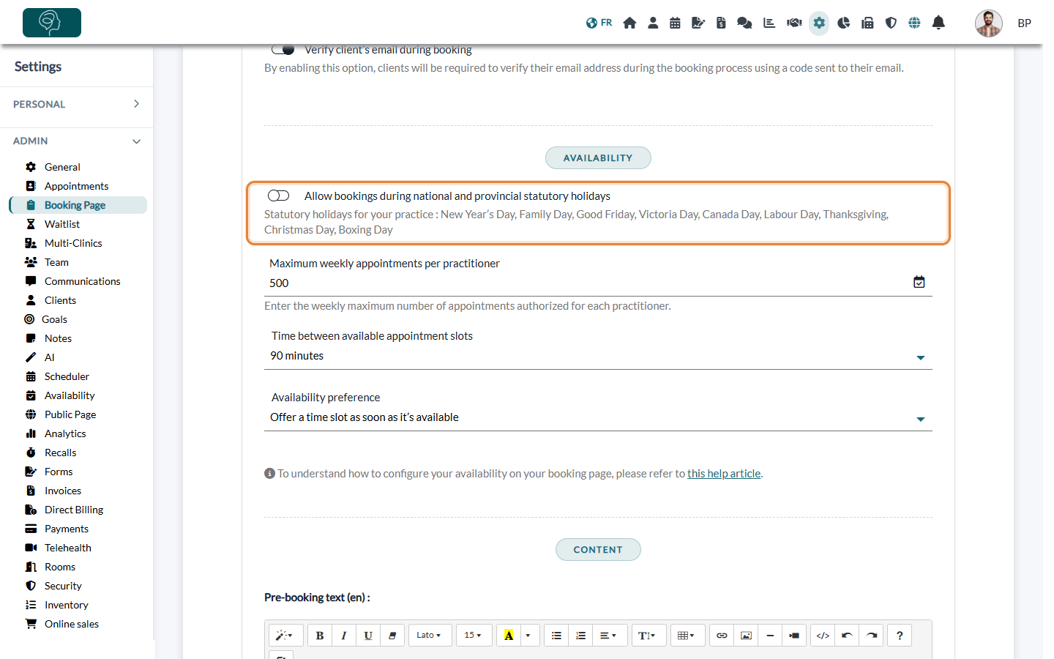Open the notifications bell
Image resolution: width=1054 pixels, height=659 pixels.
[938, 23]
